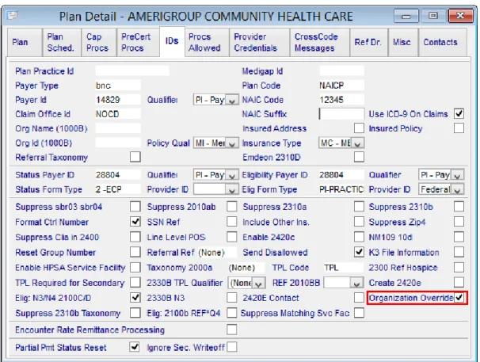Screen dimensions: 480x362
Task: Check the Create 2420e box
Action: tap(459, 282)
